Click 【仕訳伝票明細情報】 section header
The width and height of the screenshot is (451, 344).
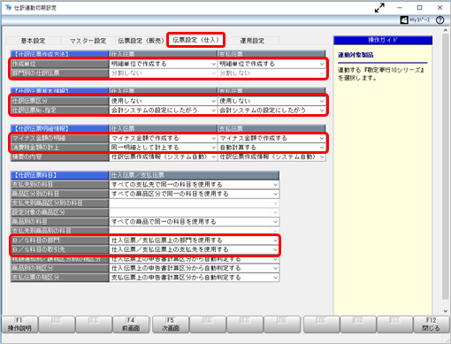(x=59, y=128)
